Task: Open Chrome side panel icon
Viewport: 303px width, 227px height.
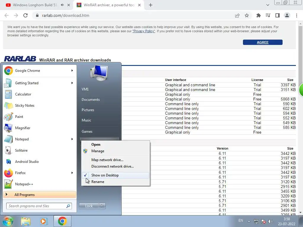Action: 278,15
